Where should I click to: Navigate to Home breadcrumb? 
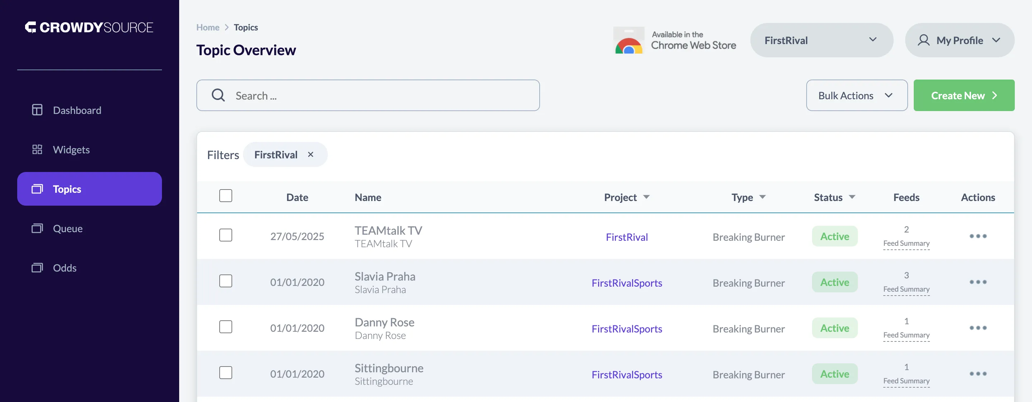tap(207, 27)
